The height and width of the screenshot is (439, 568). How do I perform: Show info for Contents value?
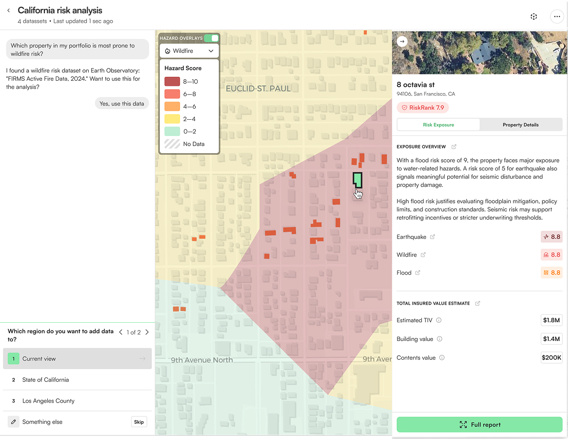coord(442,358)
